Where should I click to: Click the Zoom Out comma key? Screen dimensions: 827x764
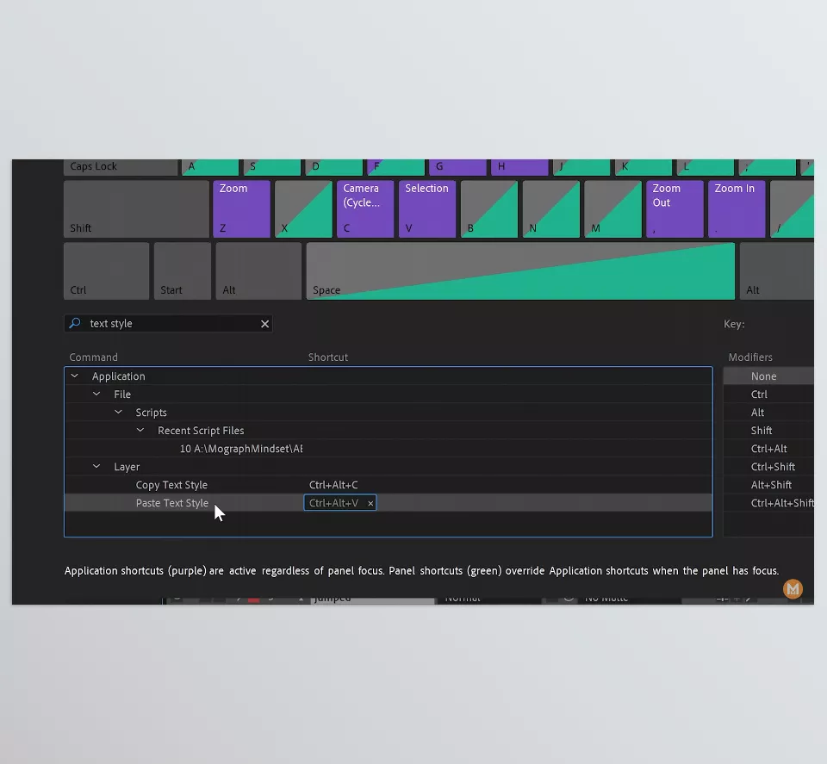(675, 208)
